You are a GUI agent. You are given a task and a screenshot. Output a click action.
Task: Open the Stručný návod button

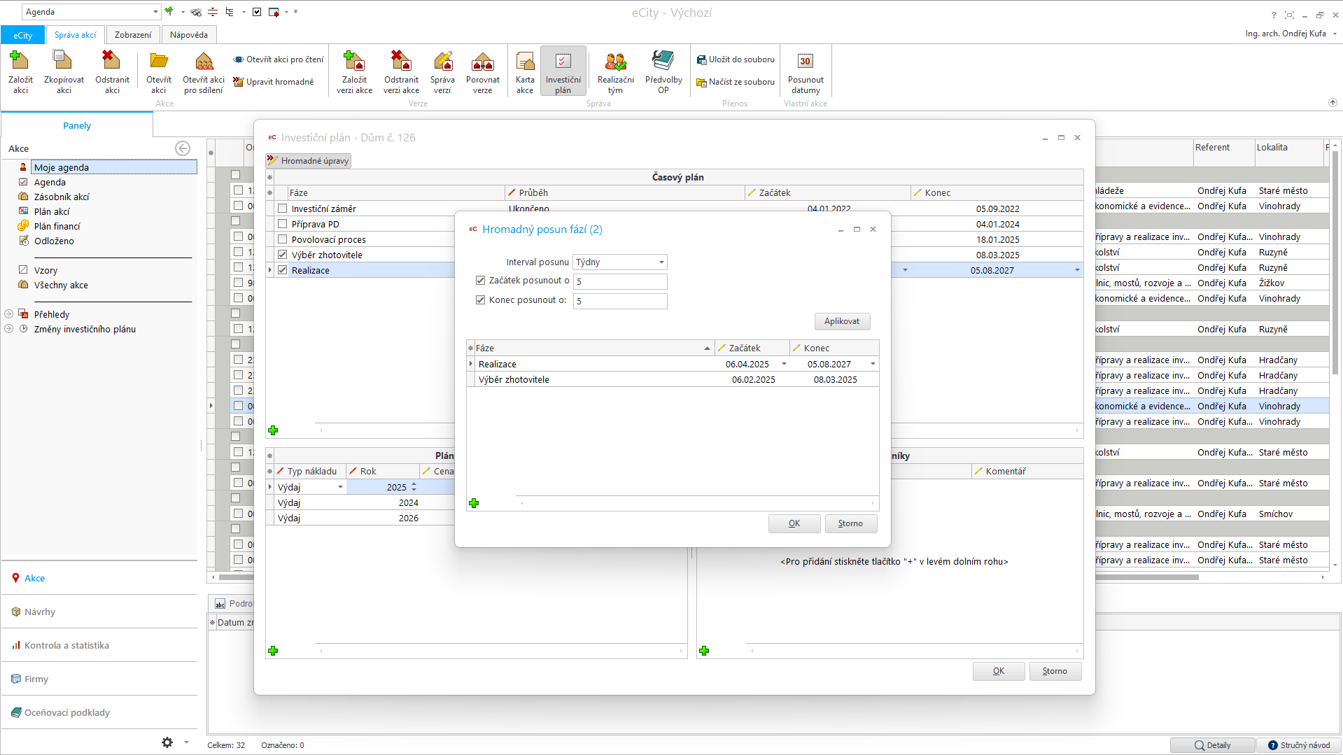1299,745
